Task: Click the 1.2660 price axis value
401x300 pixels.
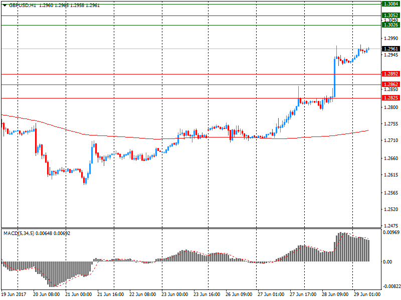Action: [x=391, y=158]
